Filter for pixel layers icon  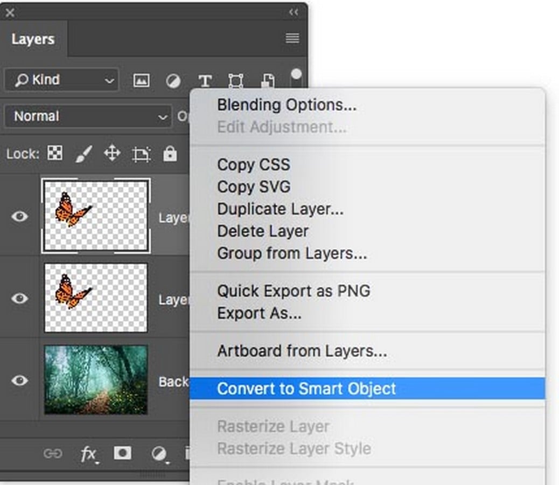point(141,80)
